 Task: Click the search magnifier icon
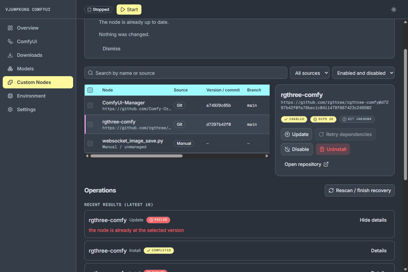(x=90, y=73)
